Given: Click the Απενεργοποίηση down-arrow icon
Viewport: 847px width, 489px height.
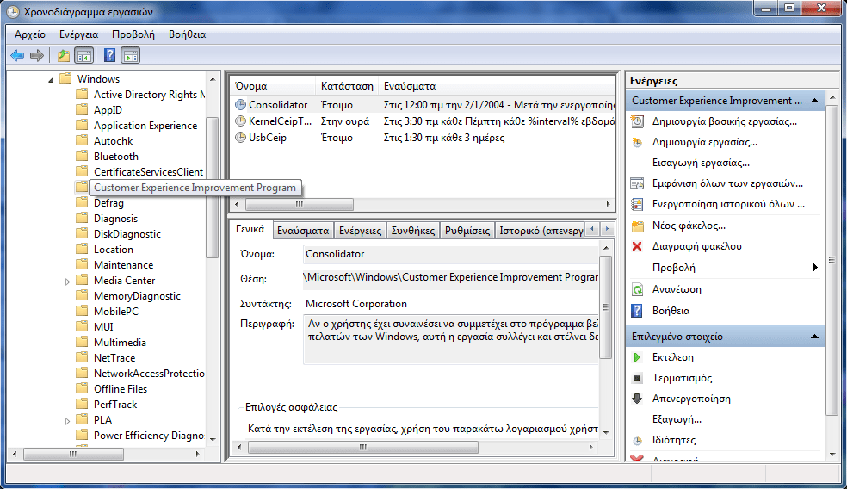Looking at the screenshot, I should coord(637,399).
